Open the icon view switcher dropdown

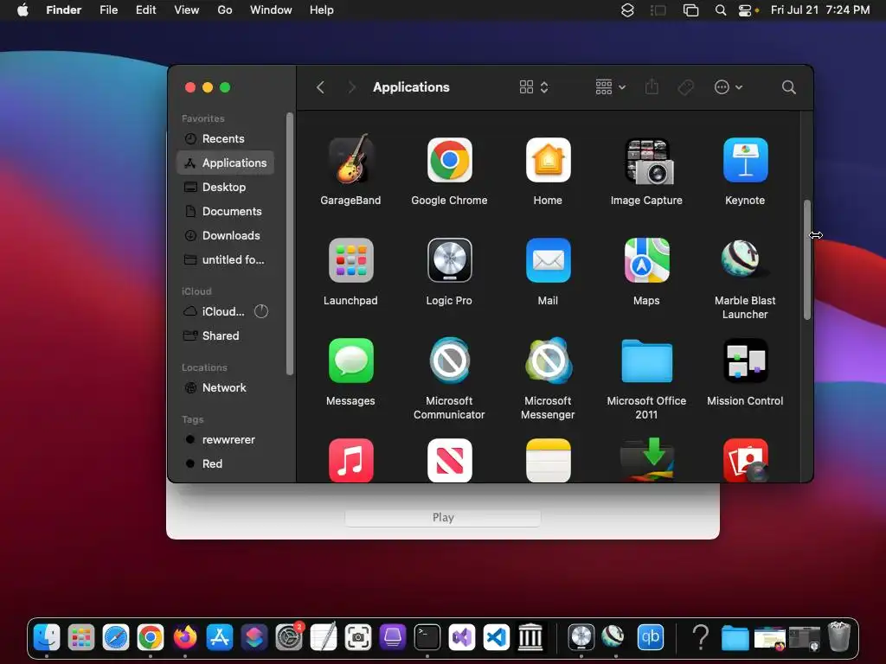pos(534,87)
